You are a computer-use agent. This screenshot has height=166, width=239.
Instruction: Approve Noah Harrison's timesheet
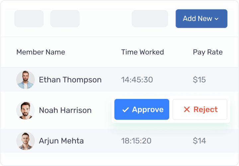click(x=142, y=109)
